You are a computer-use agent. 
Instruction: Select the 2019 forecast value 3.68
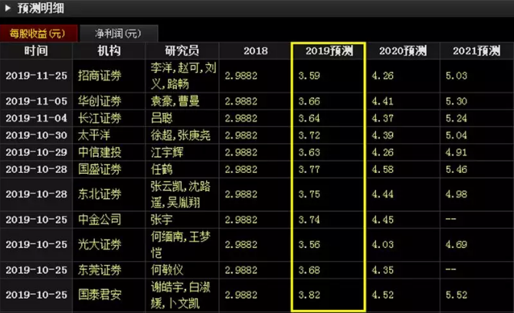click(x=309, y=270)
